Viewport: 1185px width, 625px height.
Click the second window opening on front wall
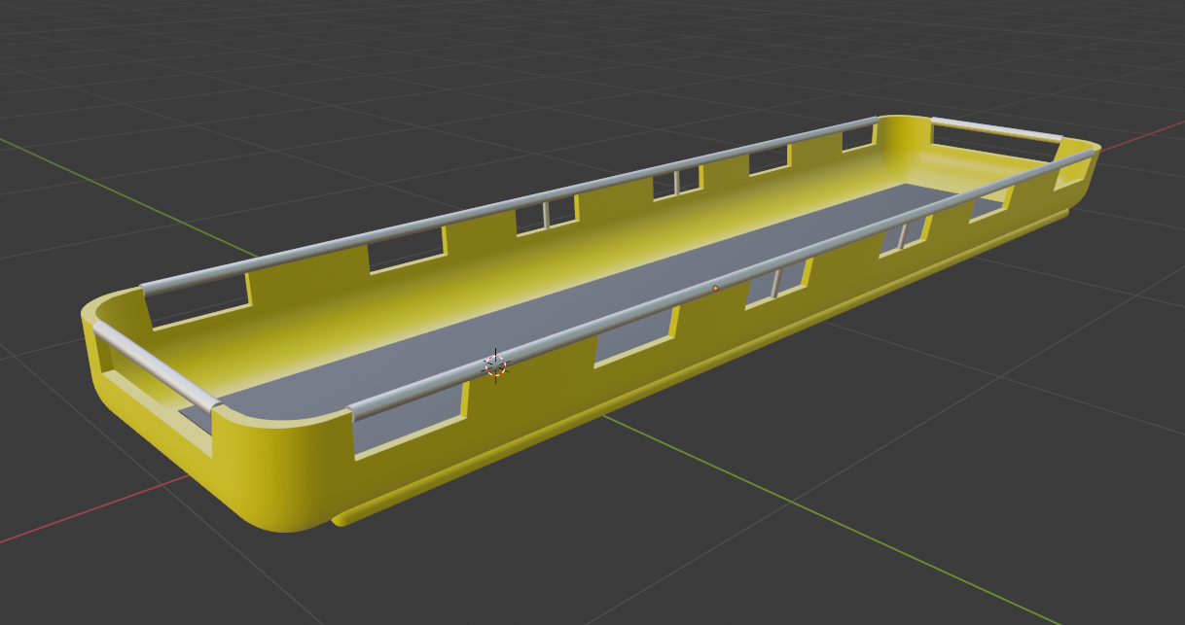(634, 334)
